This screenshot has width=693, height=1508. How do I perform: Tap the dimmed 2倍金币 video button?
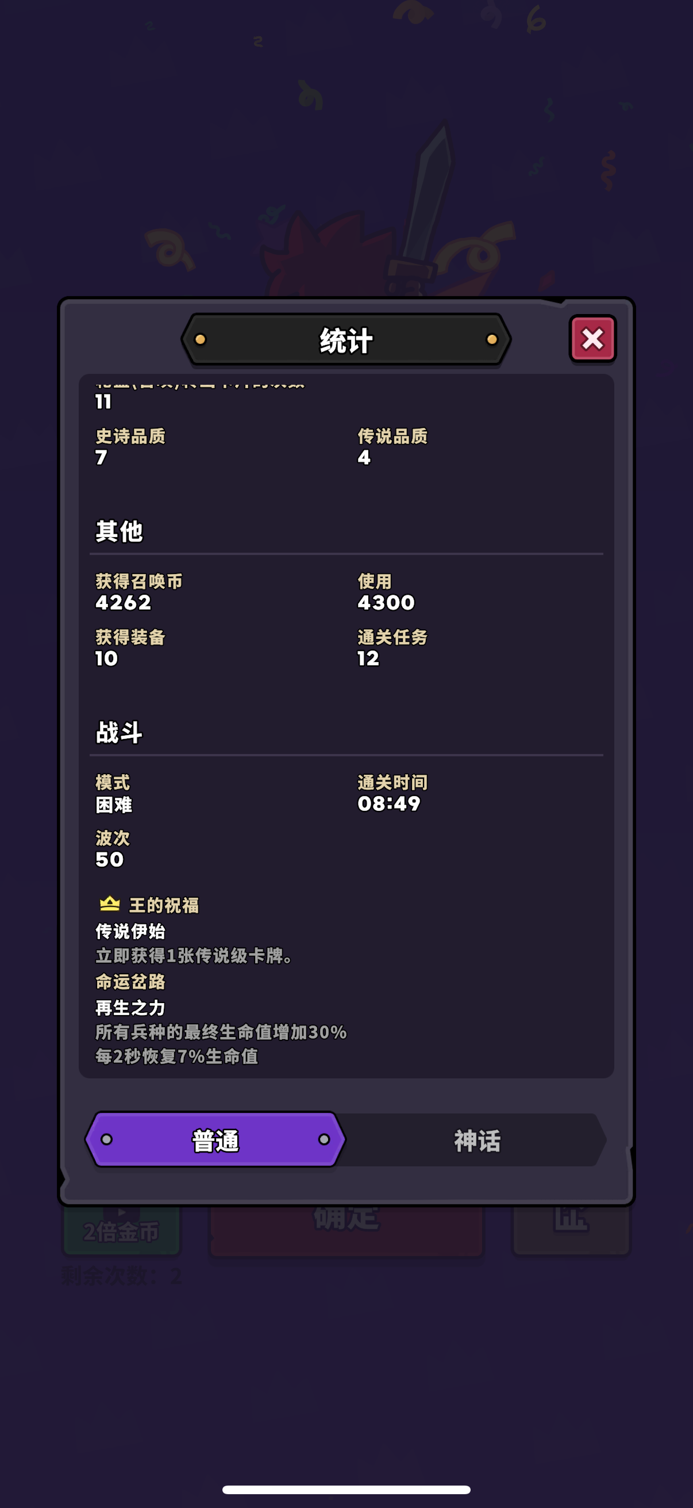121,1230
